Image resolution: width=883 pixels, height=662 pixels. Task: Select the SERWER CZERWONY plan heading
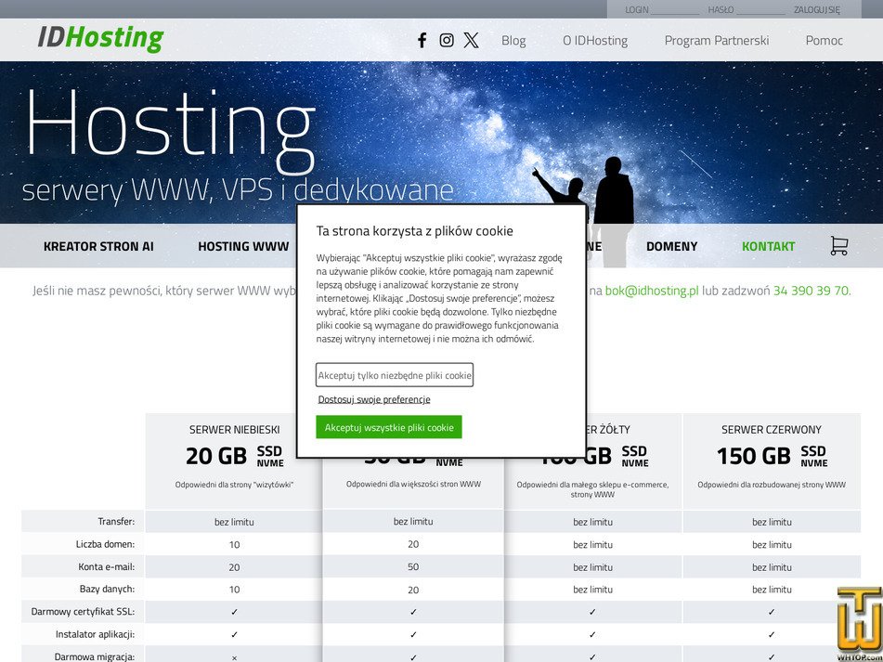[771, 430]
